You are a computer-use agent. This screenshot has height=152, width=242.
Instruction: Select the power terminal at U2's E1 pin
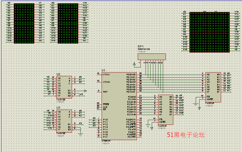[85, 91]
